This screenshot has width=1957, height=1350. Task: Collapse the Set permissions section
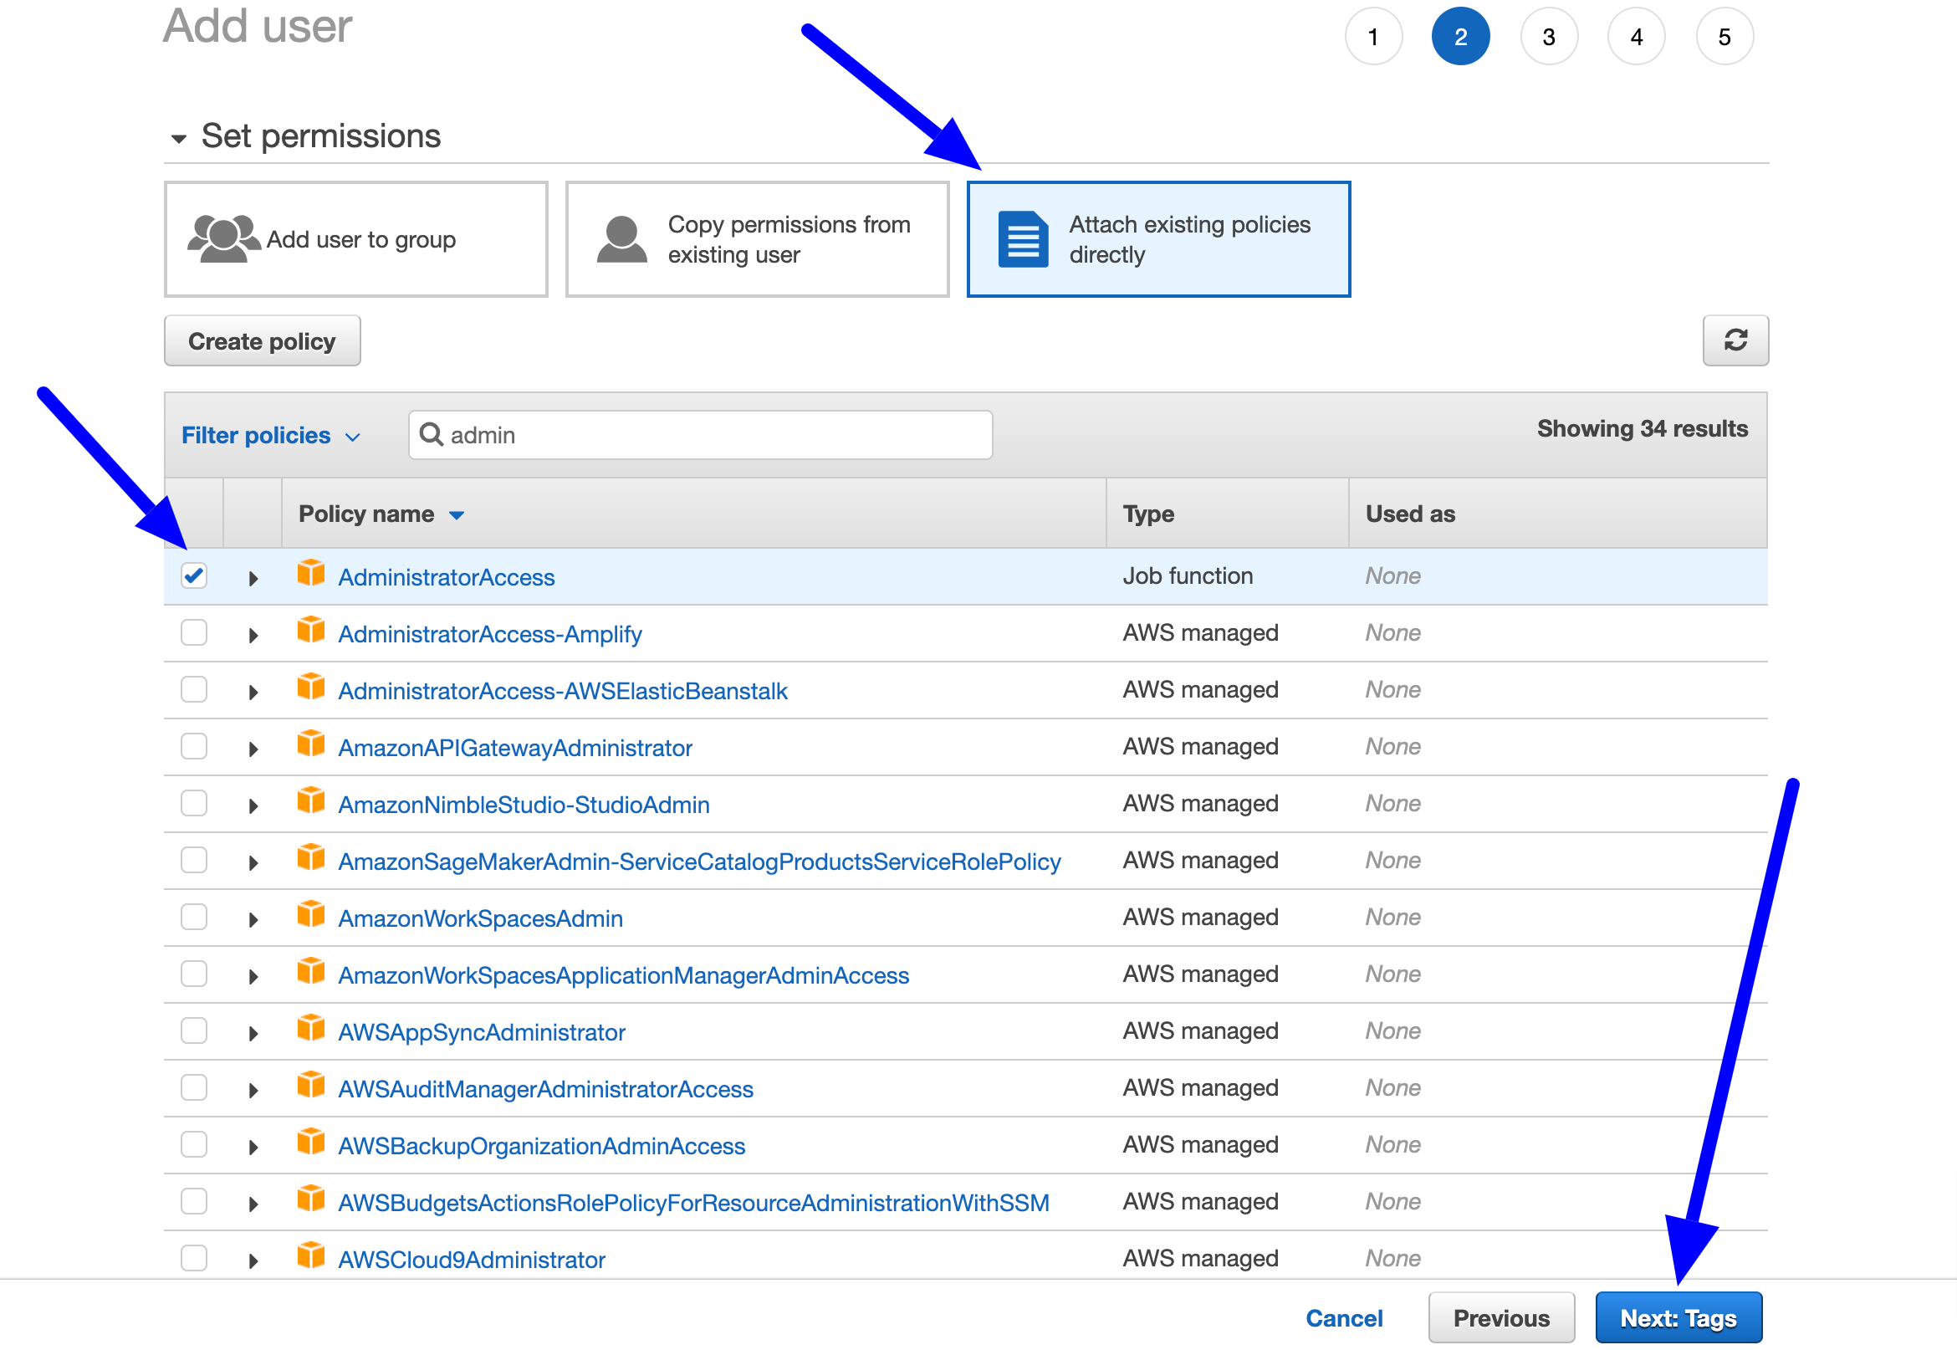(178, 139)
